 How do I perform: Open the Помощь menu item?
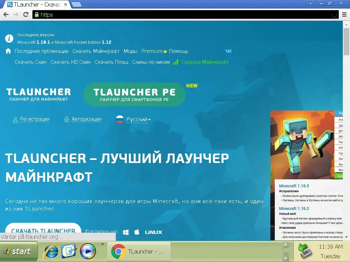click(x=178, y=51)
